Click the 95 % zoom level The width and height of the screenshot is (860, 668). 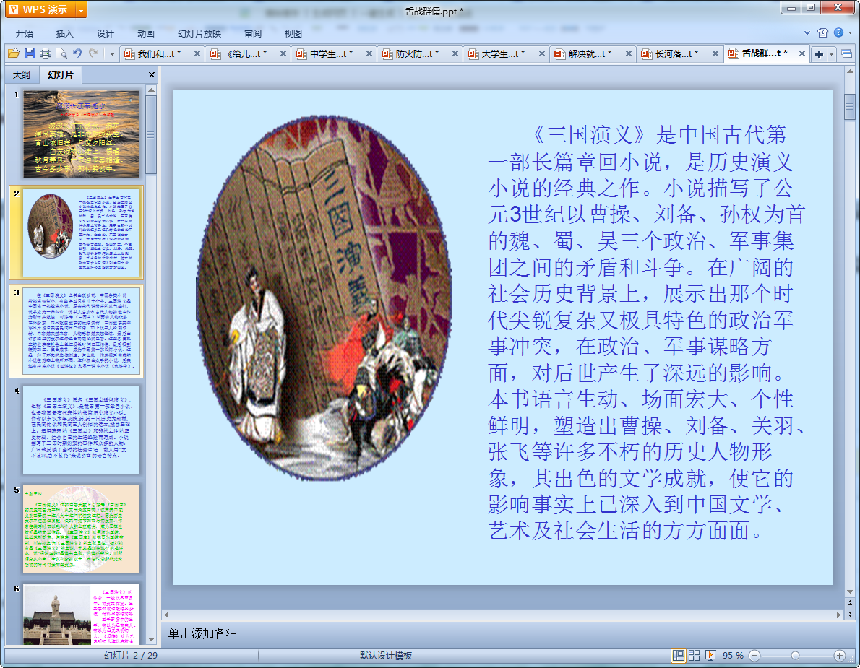pyautogui.click(x=733, y=656)
